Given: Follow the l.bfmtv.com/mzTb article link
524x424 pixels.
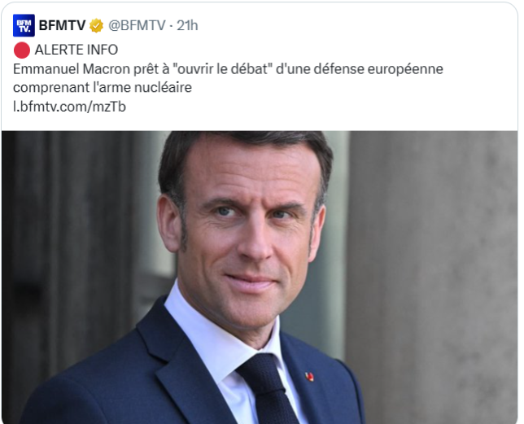Looking at the screenshot, I should (69, 107).
